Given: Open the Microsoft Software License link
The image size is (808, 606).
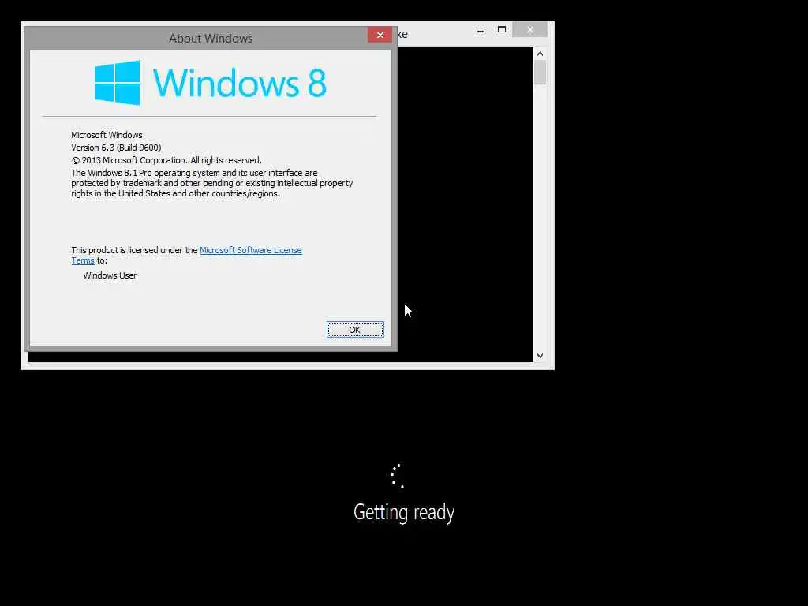Looking at the screenshot, I should coord(250,250).
